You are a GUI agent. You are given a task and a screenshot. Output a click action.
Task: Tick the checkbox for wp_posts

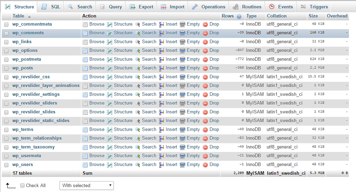pos(6,68)
